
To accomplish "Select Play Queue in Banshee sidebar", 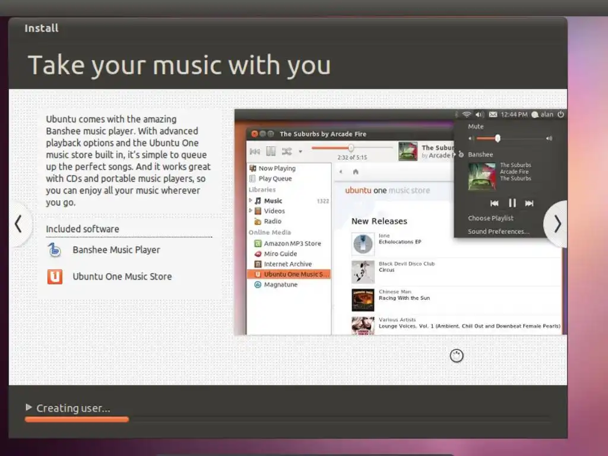I will [275, 179].
